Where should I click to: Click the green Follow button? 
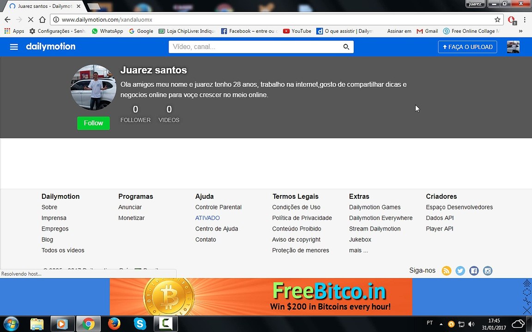click(93, 123)
